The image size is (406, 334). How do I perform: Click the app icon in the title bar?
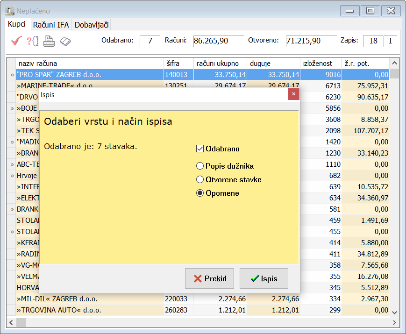[9, 11]
